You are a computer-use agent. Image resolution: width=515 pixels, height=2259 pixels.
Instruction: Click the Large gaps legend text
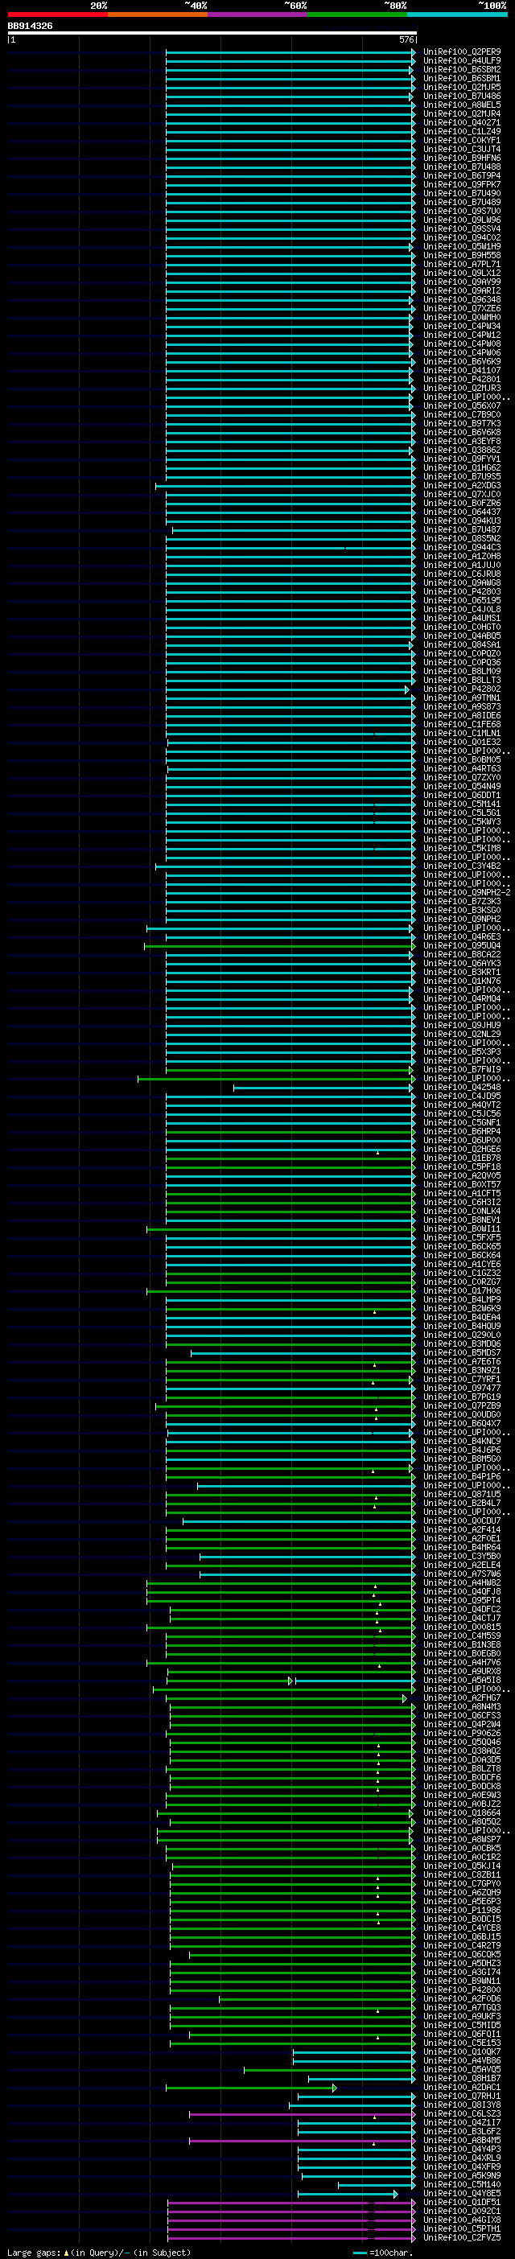click(x=98, y=2253)
